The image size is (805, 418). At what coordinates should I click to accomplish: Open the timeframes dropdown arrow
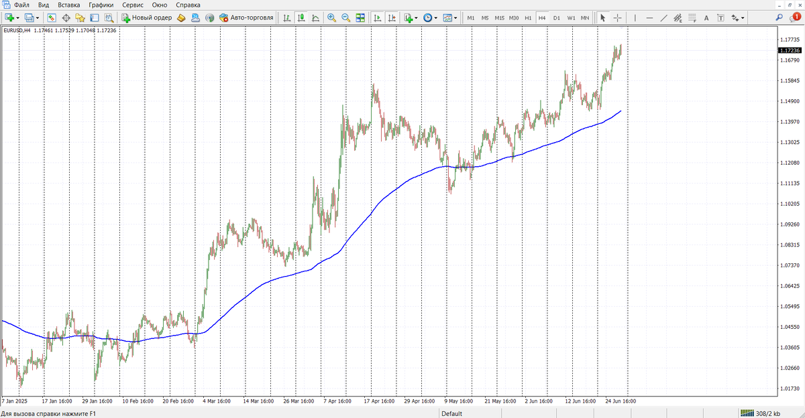[x=437, y=18]
